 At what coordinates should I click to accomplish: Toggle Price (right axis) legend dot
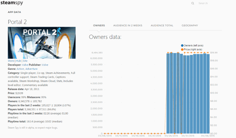point(182,50)
